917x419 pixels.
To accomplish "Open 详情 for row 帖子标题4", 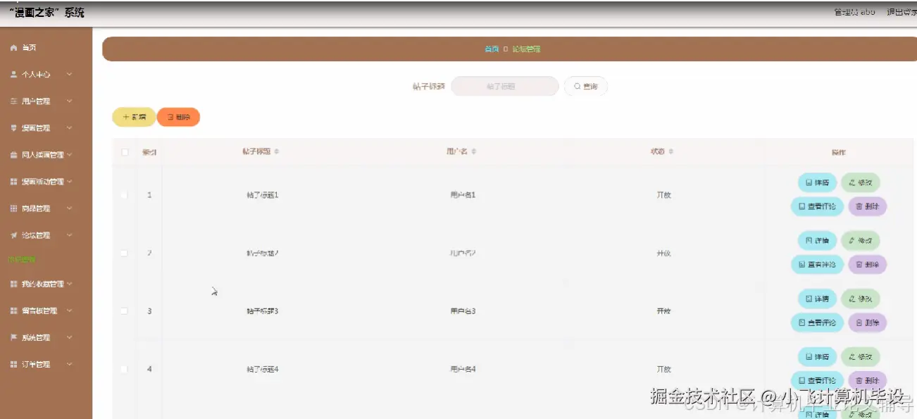I will point(817,357).
